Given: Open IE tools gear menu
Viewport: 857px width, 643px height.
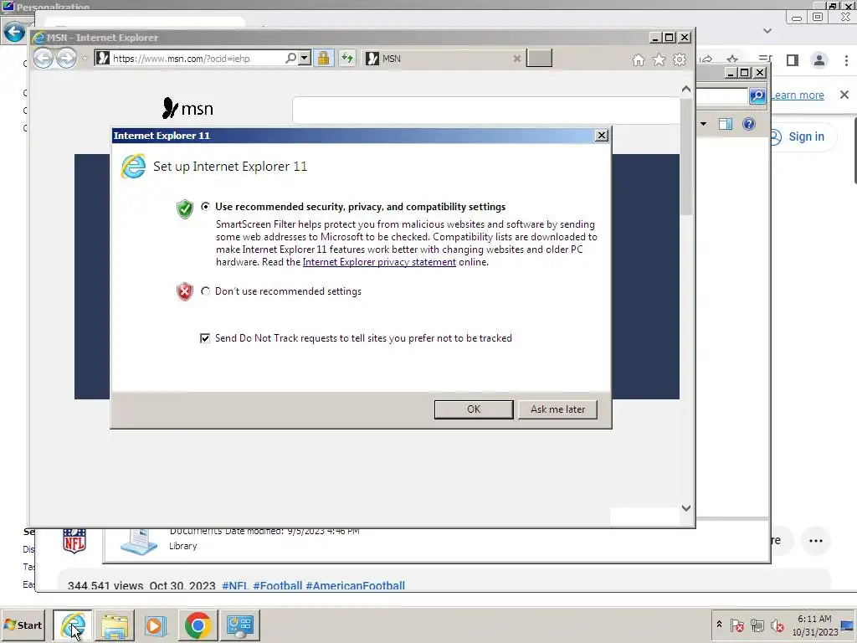Looking at the screenshot, I should [680, 59].
